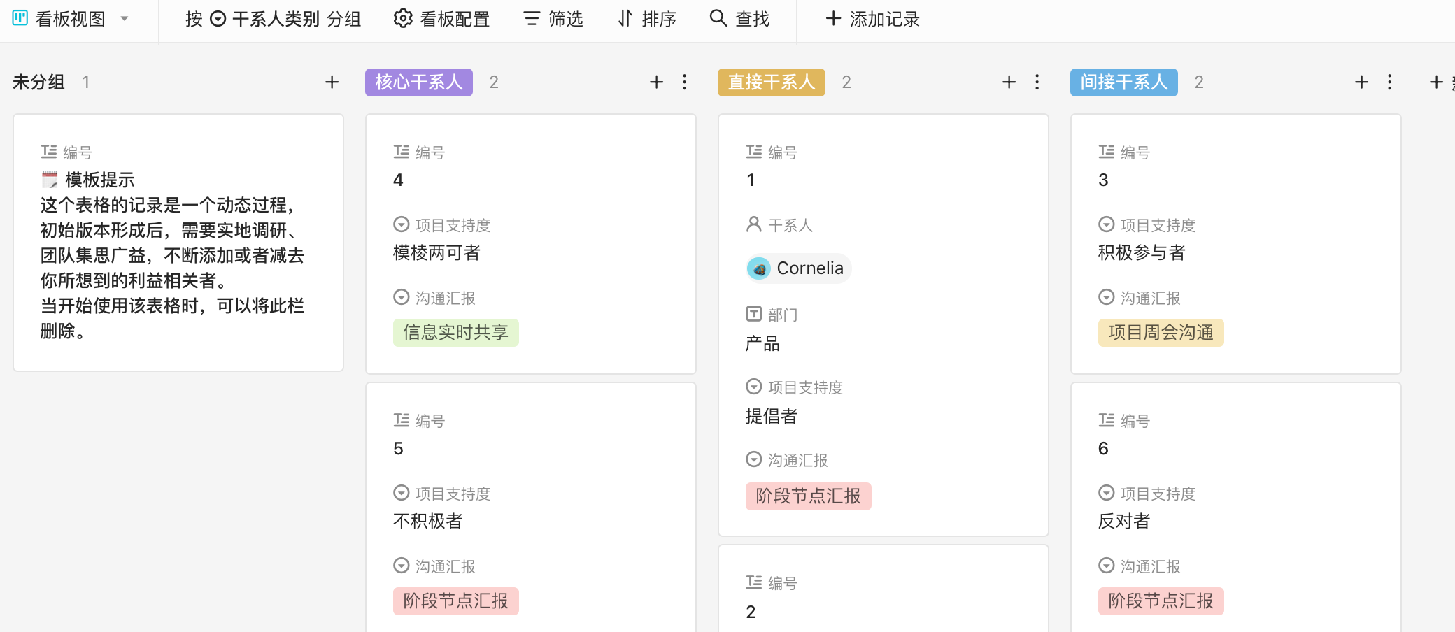Click 添加记录 to add a record
Image resolution: width=1455 pixels, height=632 pixels.
(x=870, y=19)
